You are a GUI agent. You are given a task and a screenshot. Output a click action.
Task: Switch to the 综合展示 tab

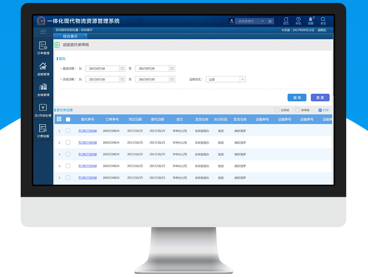(x=70, y=36)
